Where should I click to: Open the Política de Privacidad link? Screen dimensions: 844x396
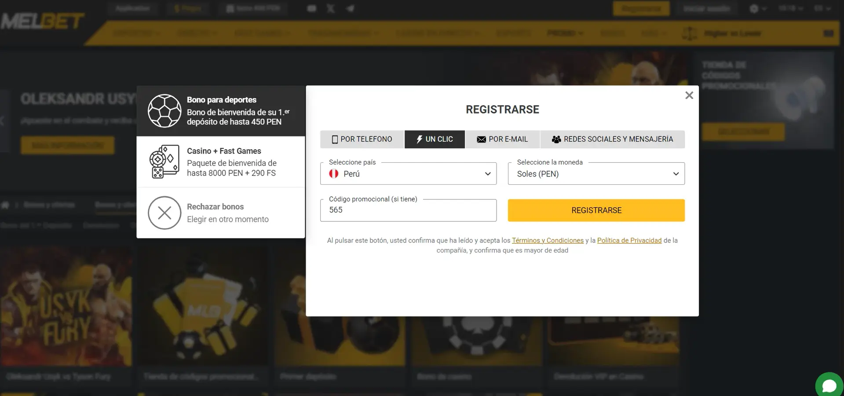tap(629, 240)
